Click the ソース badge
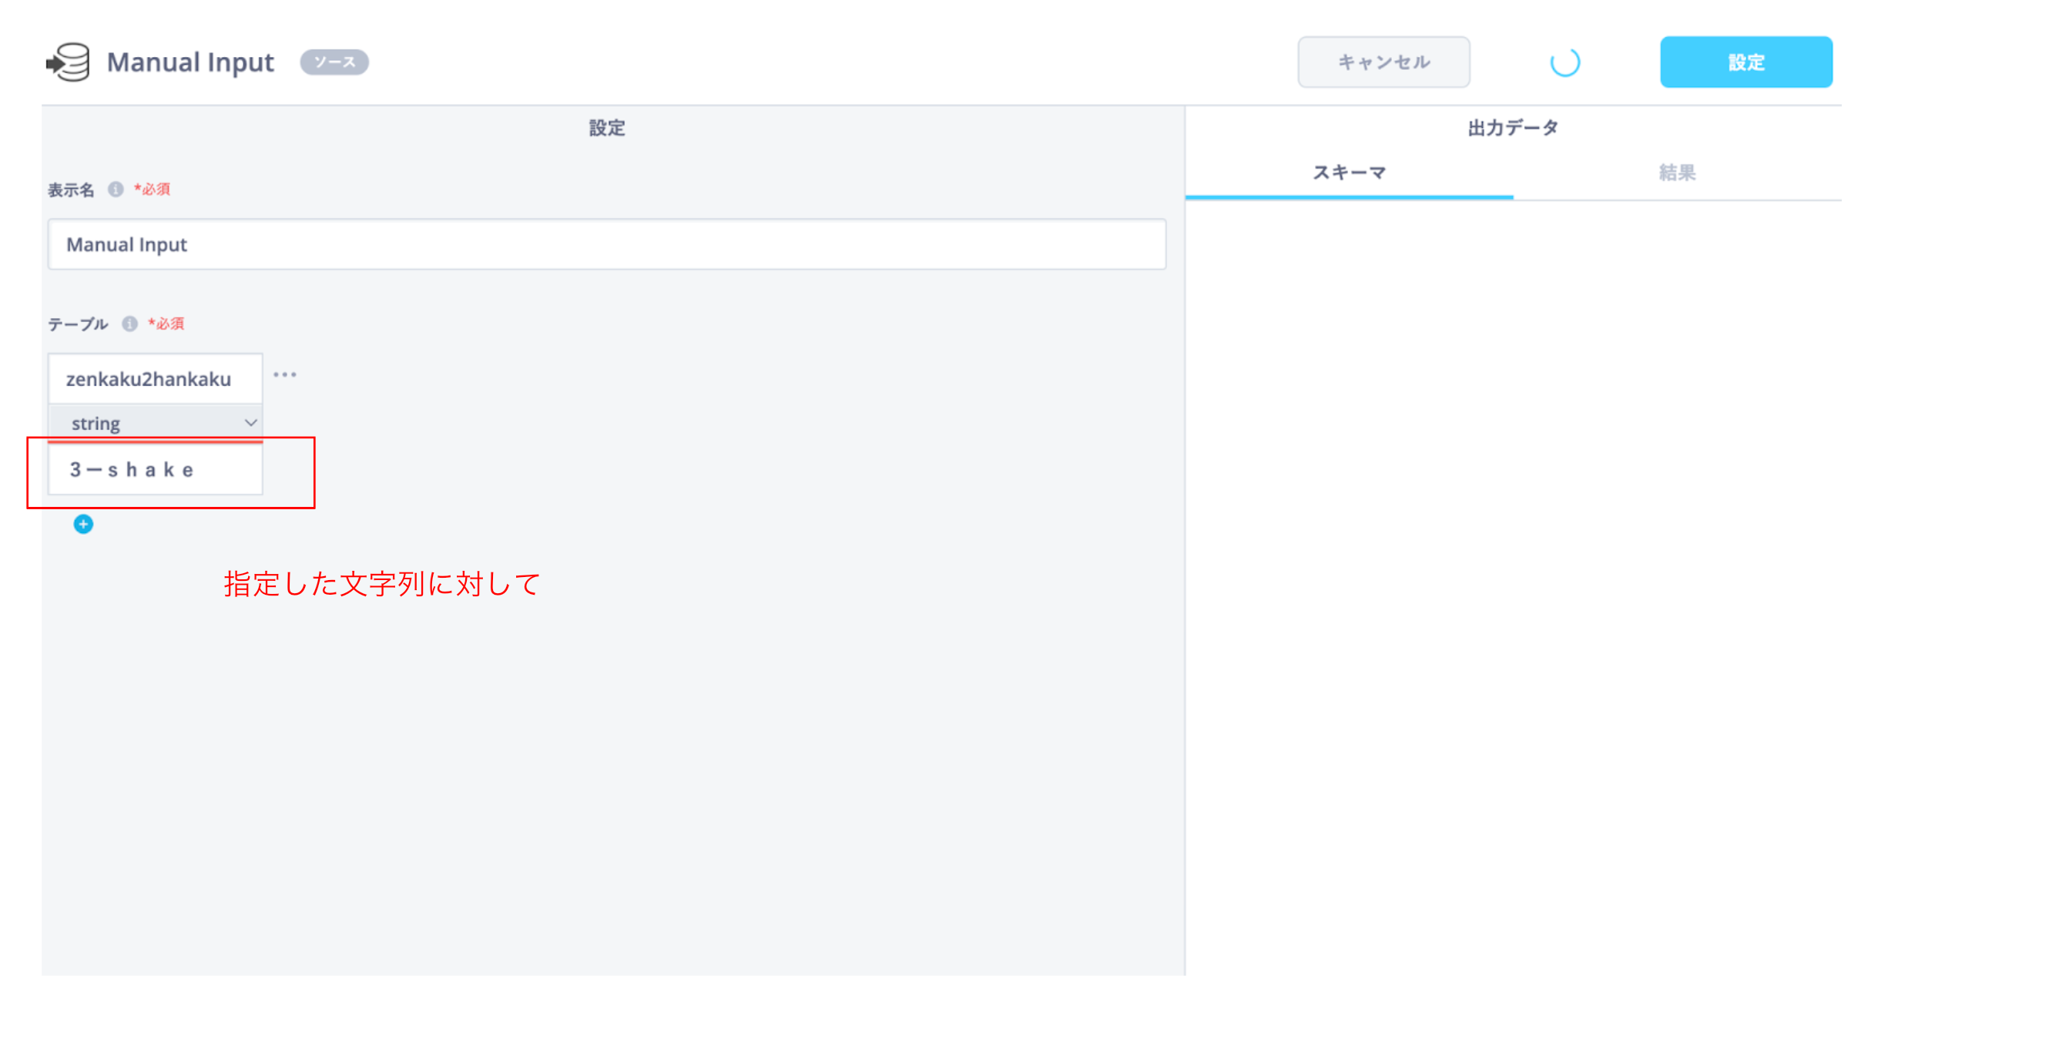 pyautogui.click(x=334, y=62)
